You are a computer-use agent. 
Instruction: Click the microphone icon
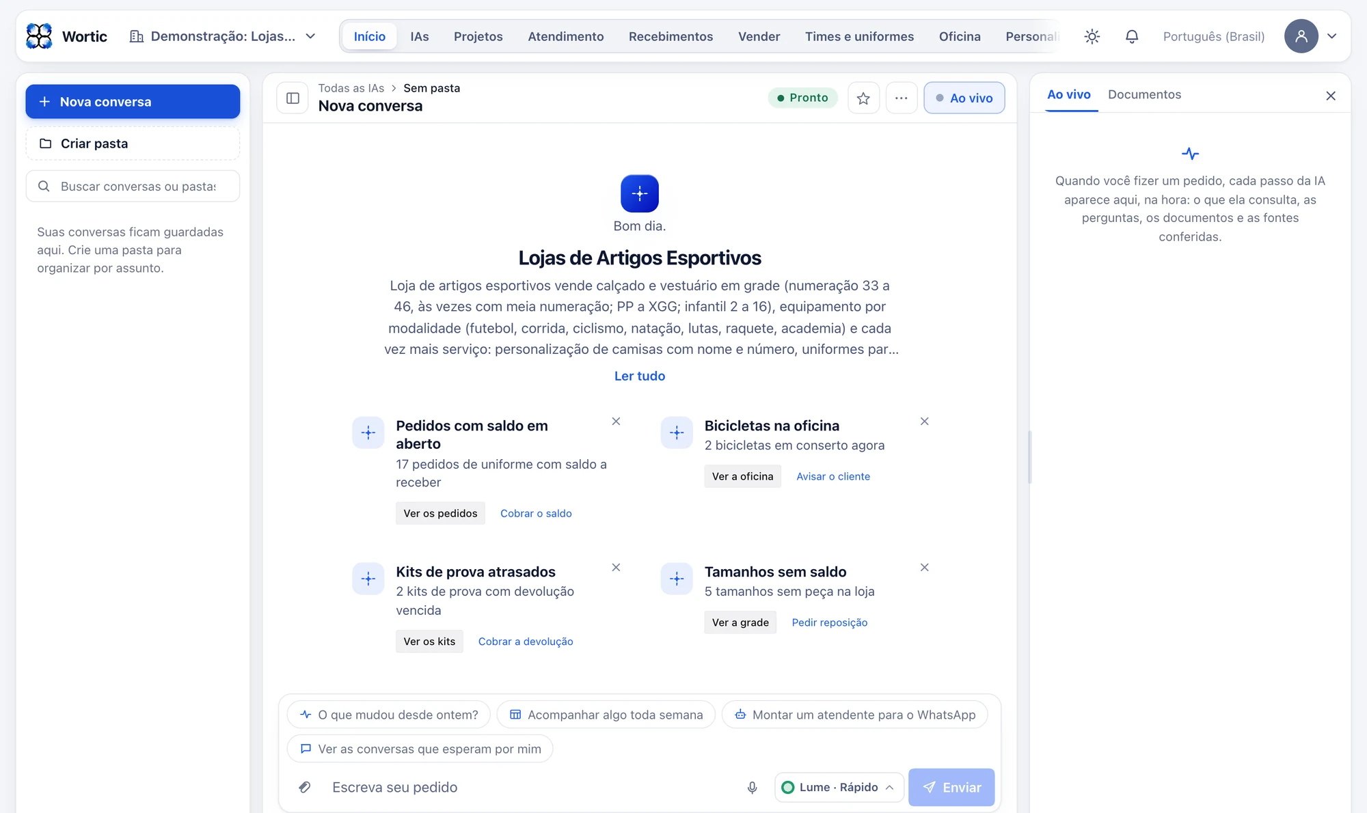[x=752, y=787]
